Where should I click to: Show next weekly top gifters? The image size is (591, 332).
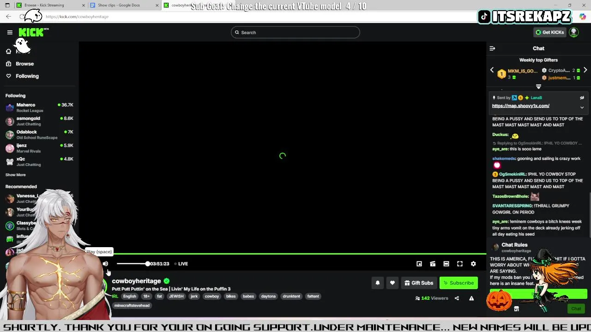[x=585, y=71]
